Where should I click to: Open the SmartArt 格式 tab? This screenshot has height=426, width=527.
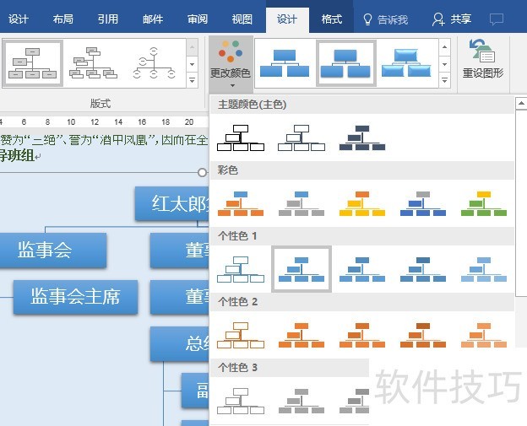tap(331, 19)
